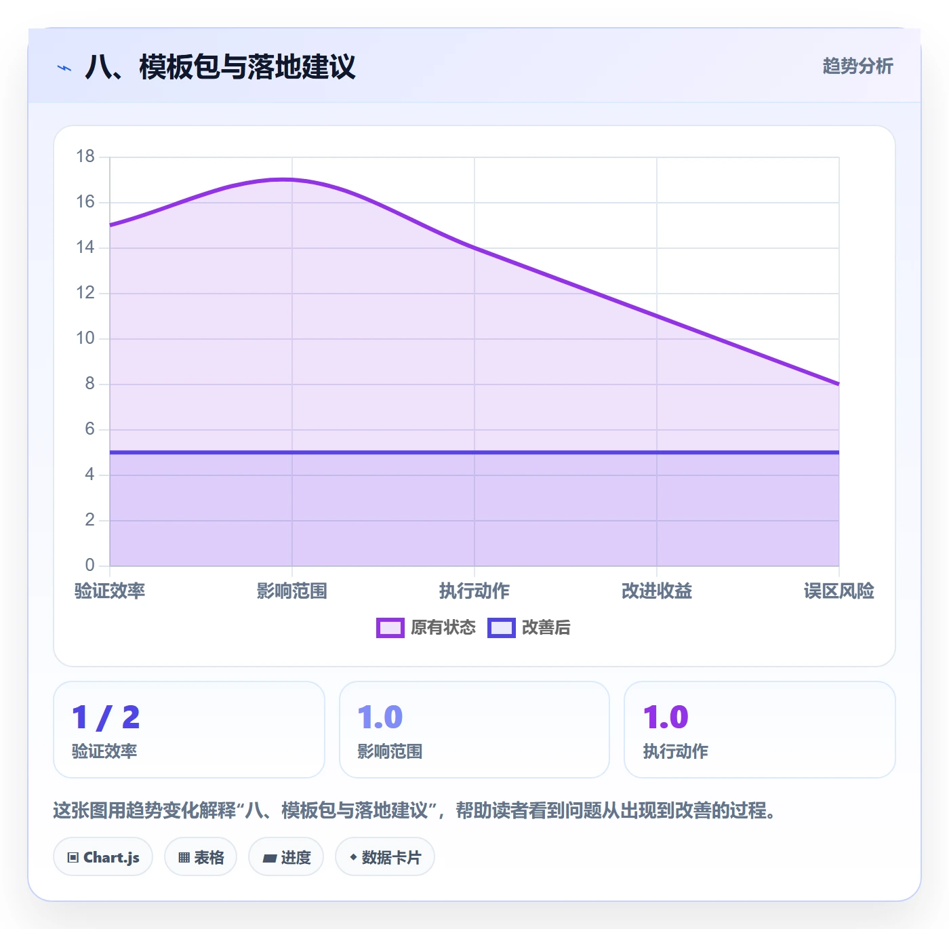Click the square icon in the Chart.js chip
949x929 pixels.
(x=73, y=858)
